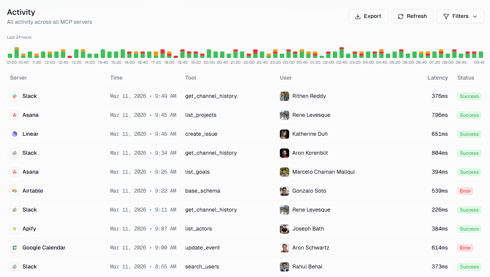Click the Slack icon beside the search_users row
The width and height of the screenshot is (490, 277).
click(x=14, y=266)
